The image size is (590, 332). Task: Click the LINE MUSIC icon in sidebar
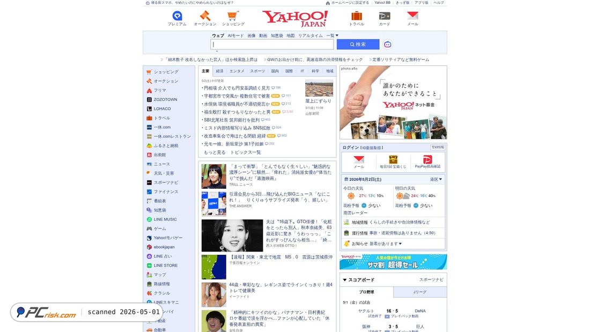[x=150, y=219]
